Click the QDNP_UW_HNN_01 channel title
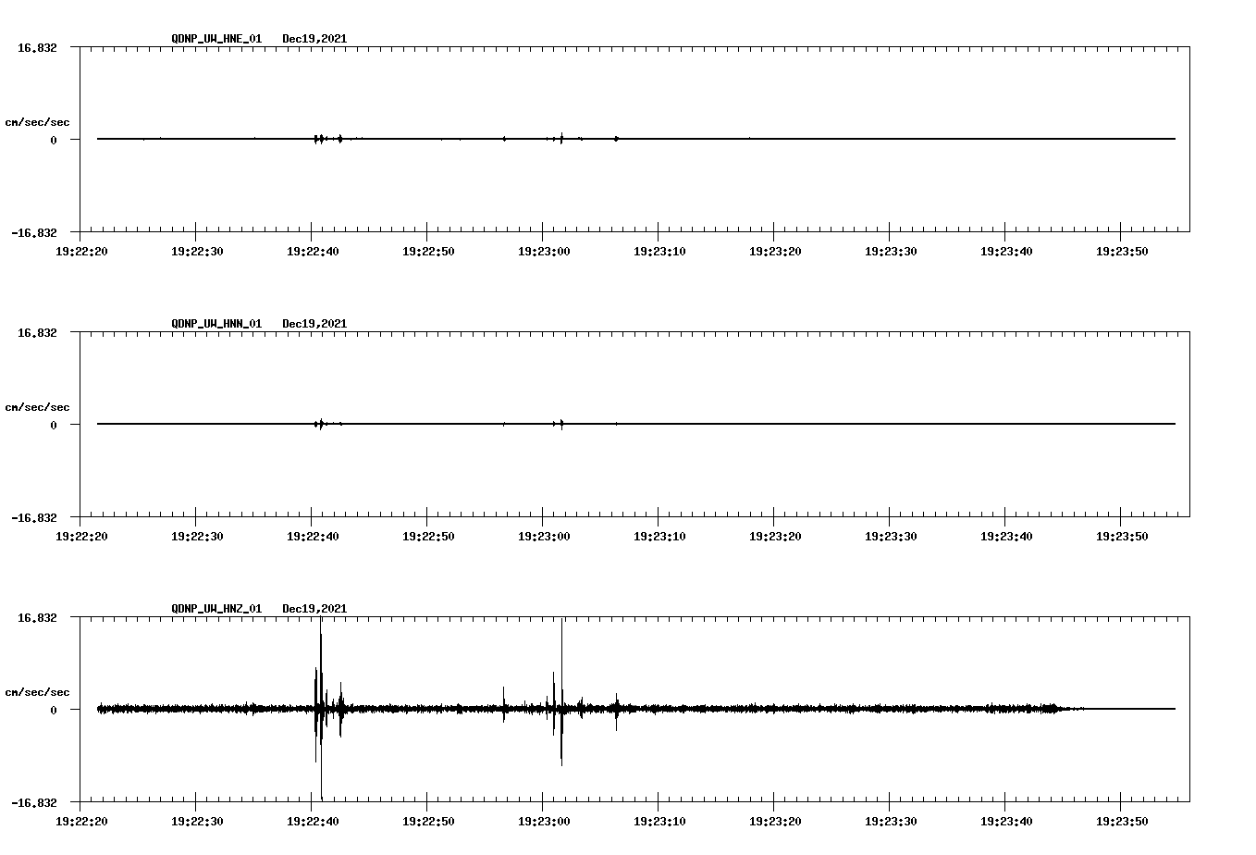1256x855 pixels. (216, 324)
